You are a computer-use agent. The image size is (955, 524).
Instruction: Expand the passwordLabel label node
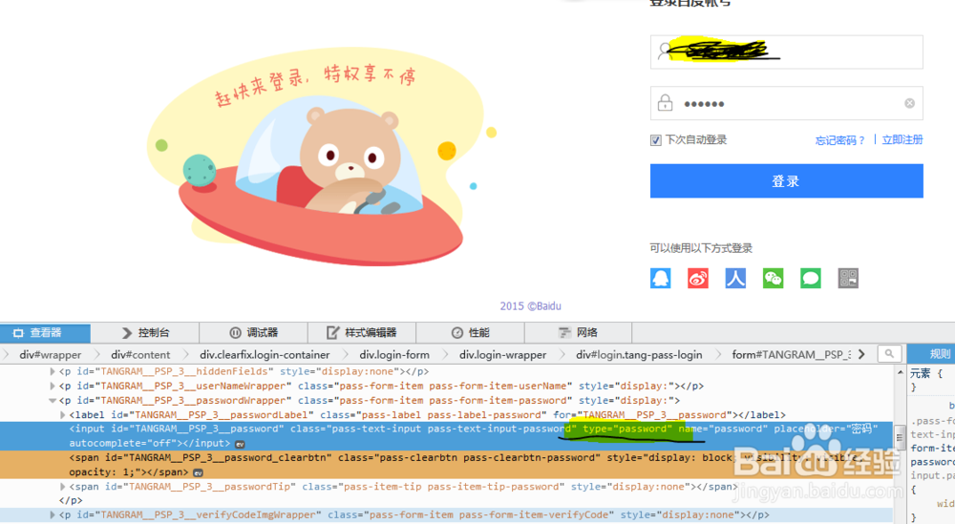63,415
